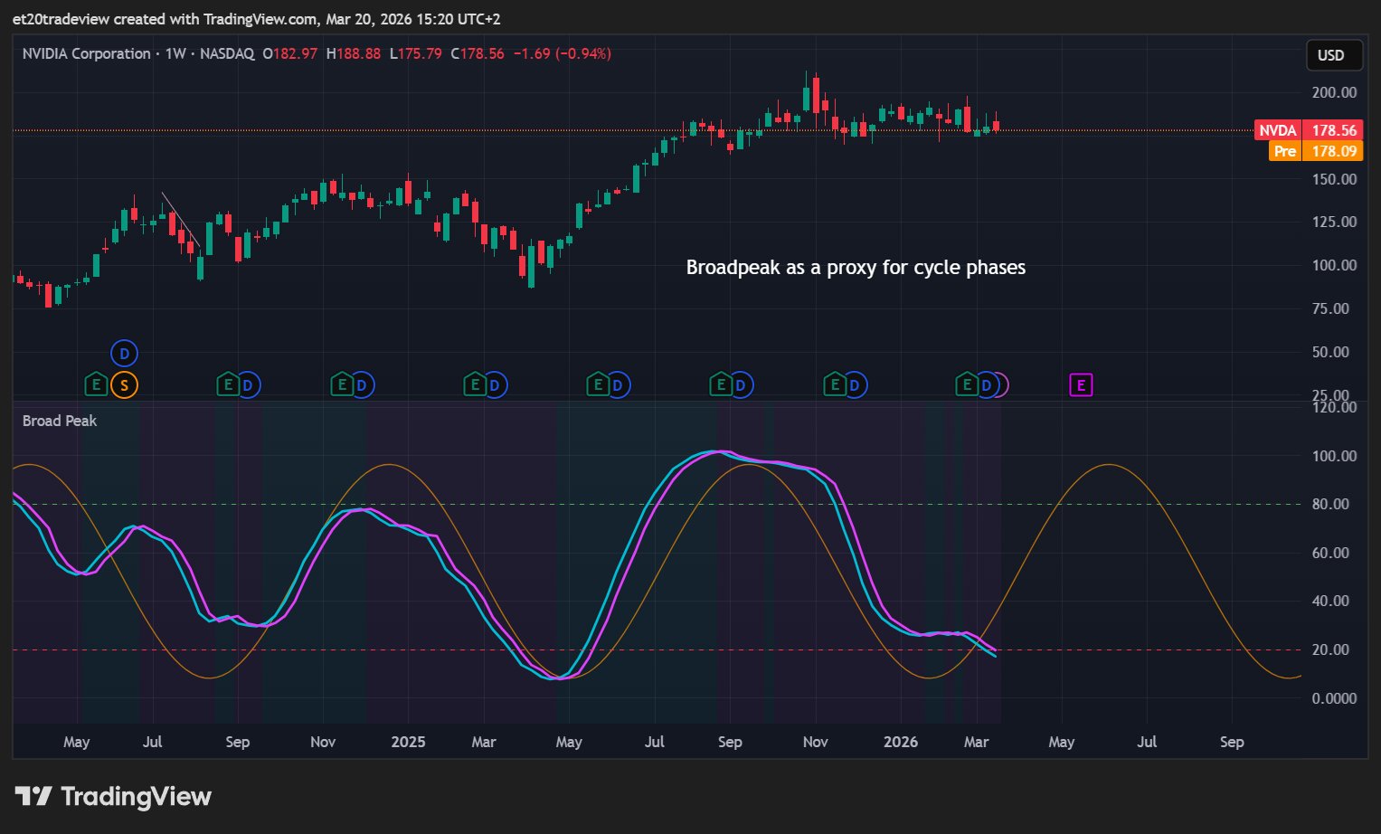Screen dimensions: 1381x834
Task: Select the dividend D marker for December 2024
Action: click(362, 385)
